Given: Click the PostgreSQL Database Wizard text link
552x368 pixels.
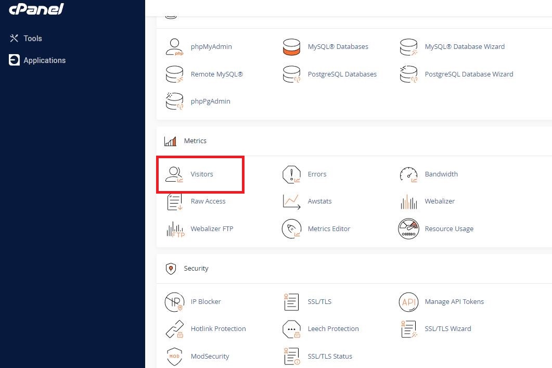Looking at the screenshot, I should tap(469, 74).
